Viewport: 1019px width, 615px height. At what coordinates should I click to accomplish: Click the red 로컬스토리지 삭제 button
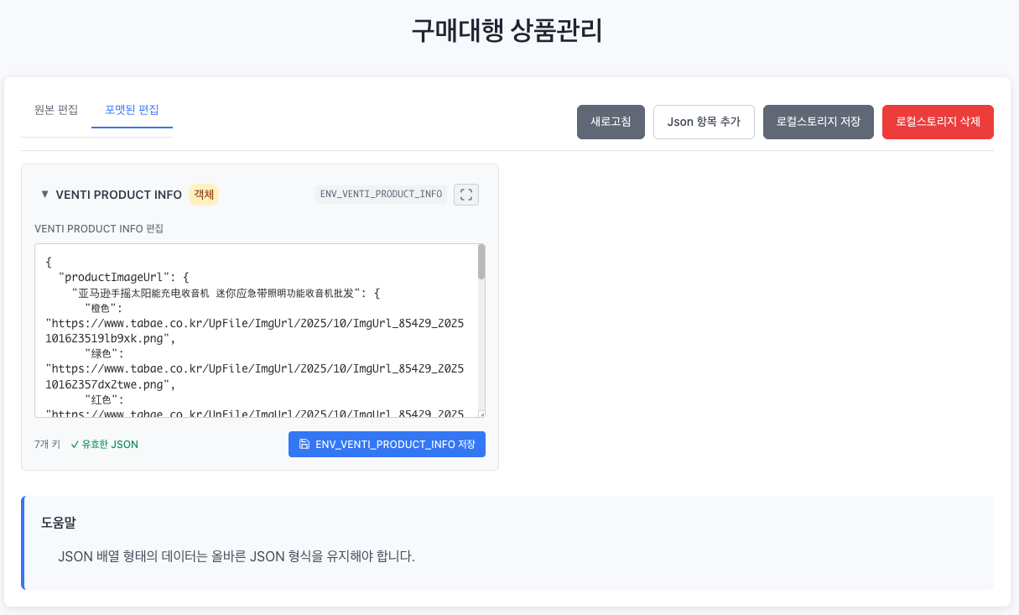[x=938, y=122]
